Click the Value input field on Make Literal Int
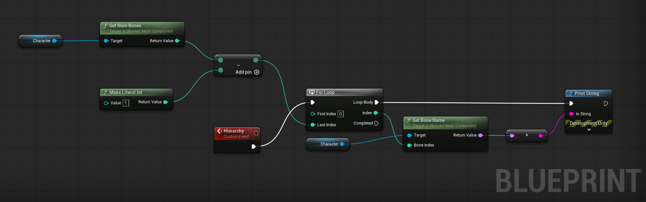646x202 pixels. coord(126,103)
